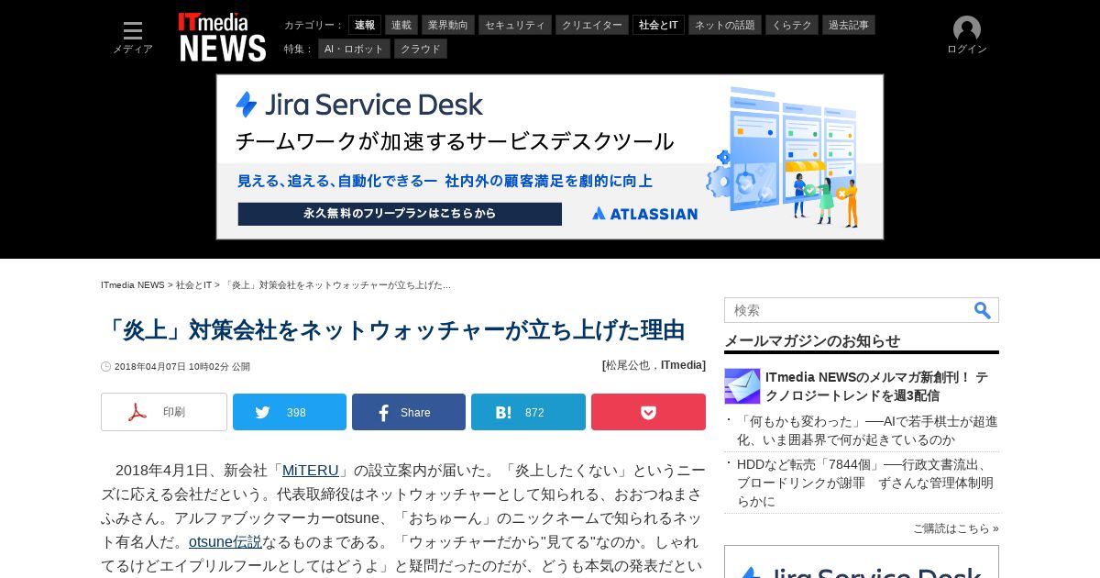Click the clock icon beside publish date
This screenshot has width=1100, height=578.
[x=105, y=366]
